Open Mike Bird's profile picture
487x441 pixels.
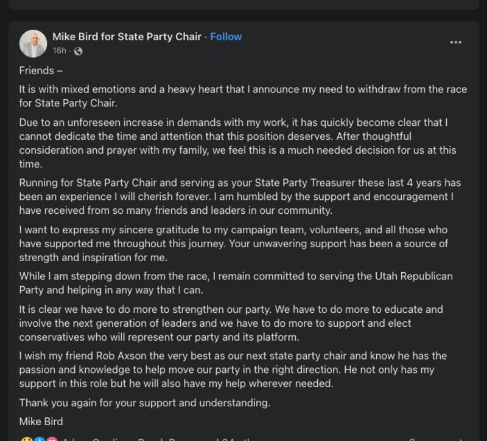[x=33, y=44]
